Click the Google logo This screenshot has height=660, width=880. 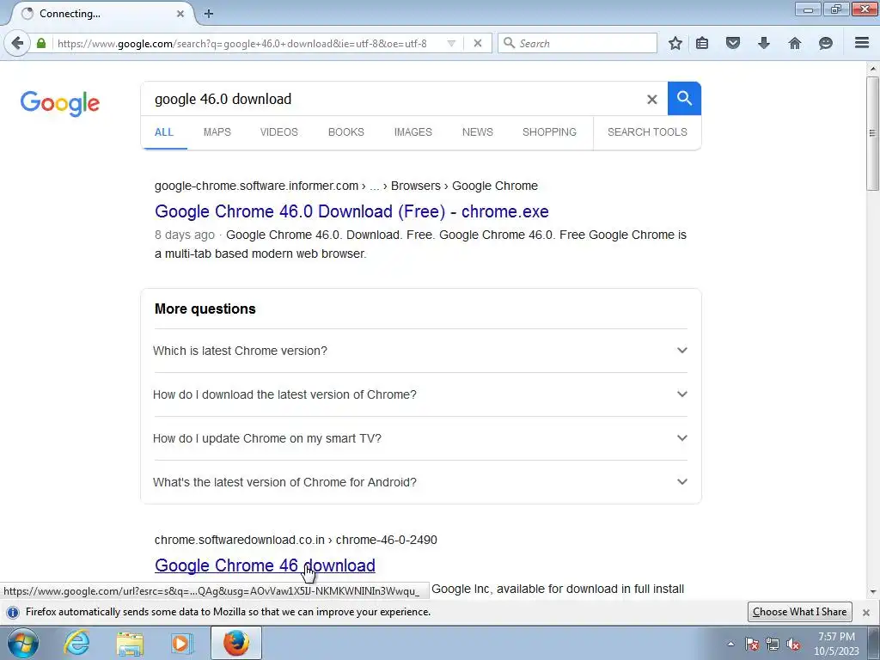pos(60,103)
